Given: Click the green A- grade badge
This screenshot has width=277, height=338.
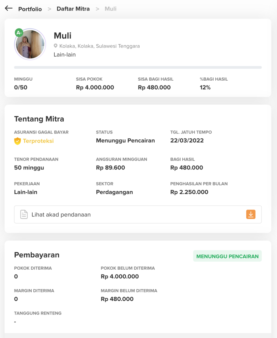Looking at the screenshot, I should (x=19, y=32).
